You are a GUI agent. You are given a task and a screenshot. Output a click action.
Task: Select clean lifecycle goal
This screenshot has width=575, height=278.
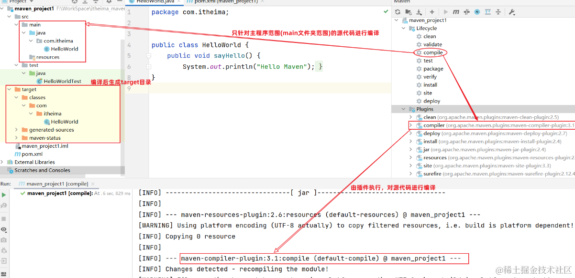tap(426, 37)
